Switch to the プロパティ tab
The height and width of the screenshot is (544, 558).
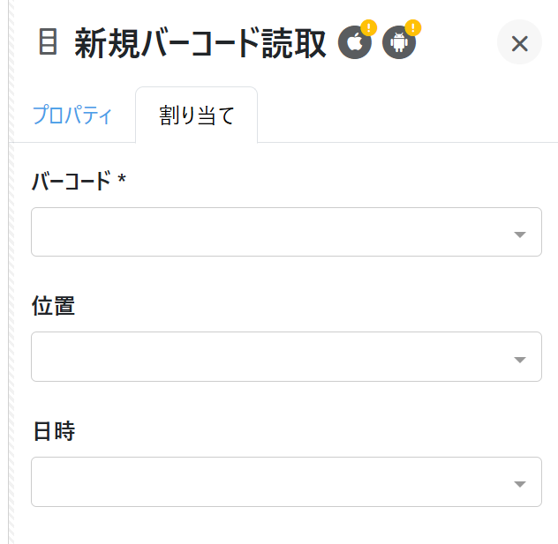click(72, 116)
